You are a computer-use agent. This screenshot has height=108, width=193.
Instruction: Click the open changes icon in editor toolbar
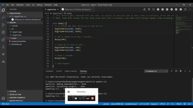coord(153,9)
